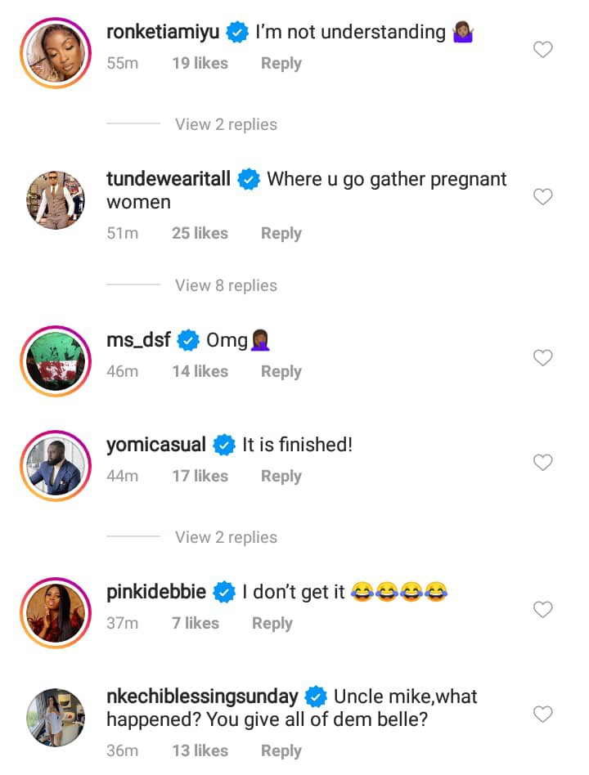
Task: View 8 replies under tundewearitall's comment
Action: [226, 285]
